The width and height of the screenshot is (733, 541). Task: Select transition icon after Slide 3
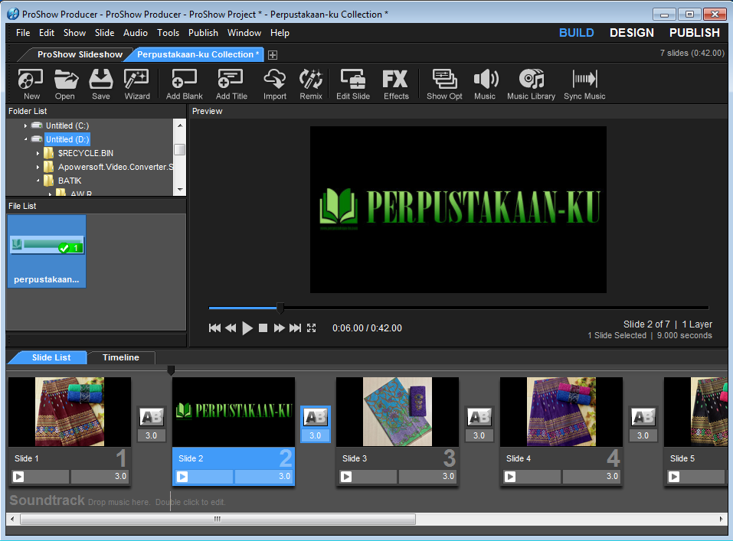pyautogui.click(x=479, y=417)
